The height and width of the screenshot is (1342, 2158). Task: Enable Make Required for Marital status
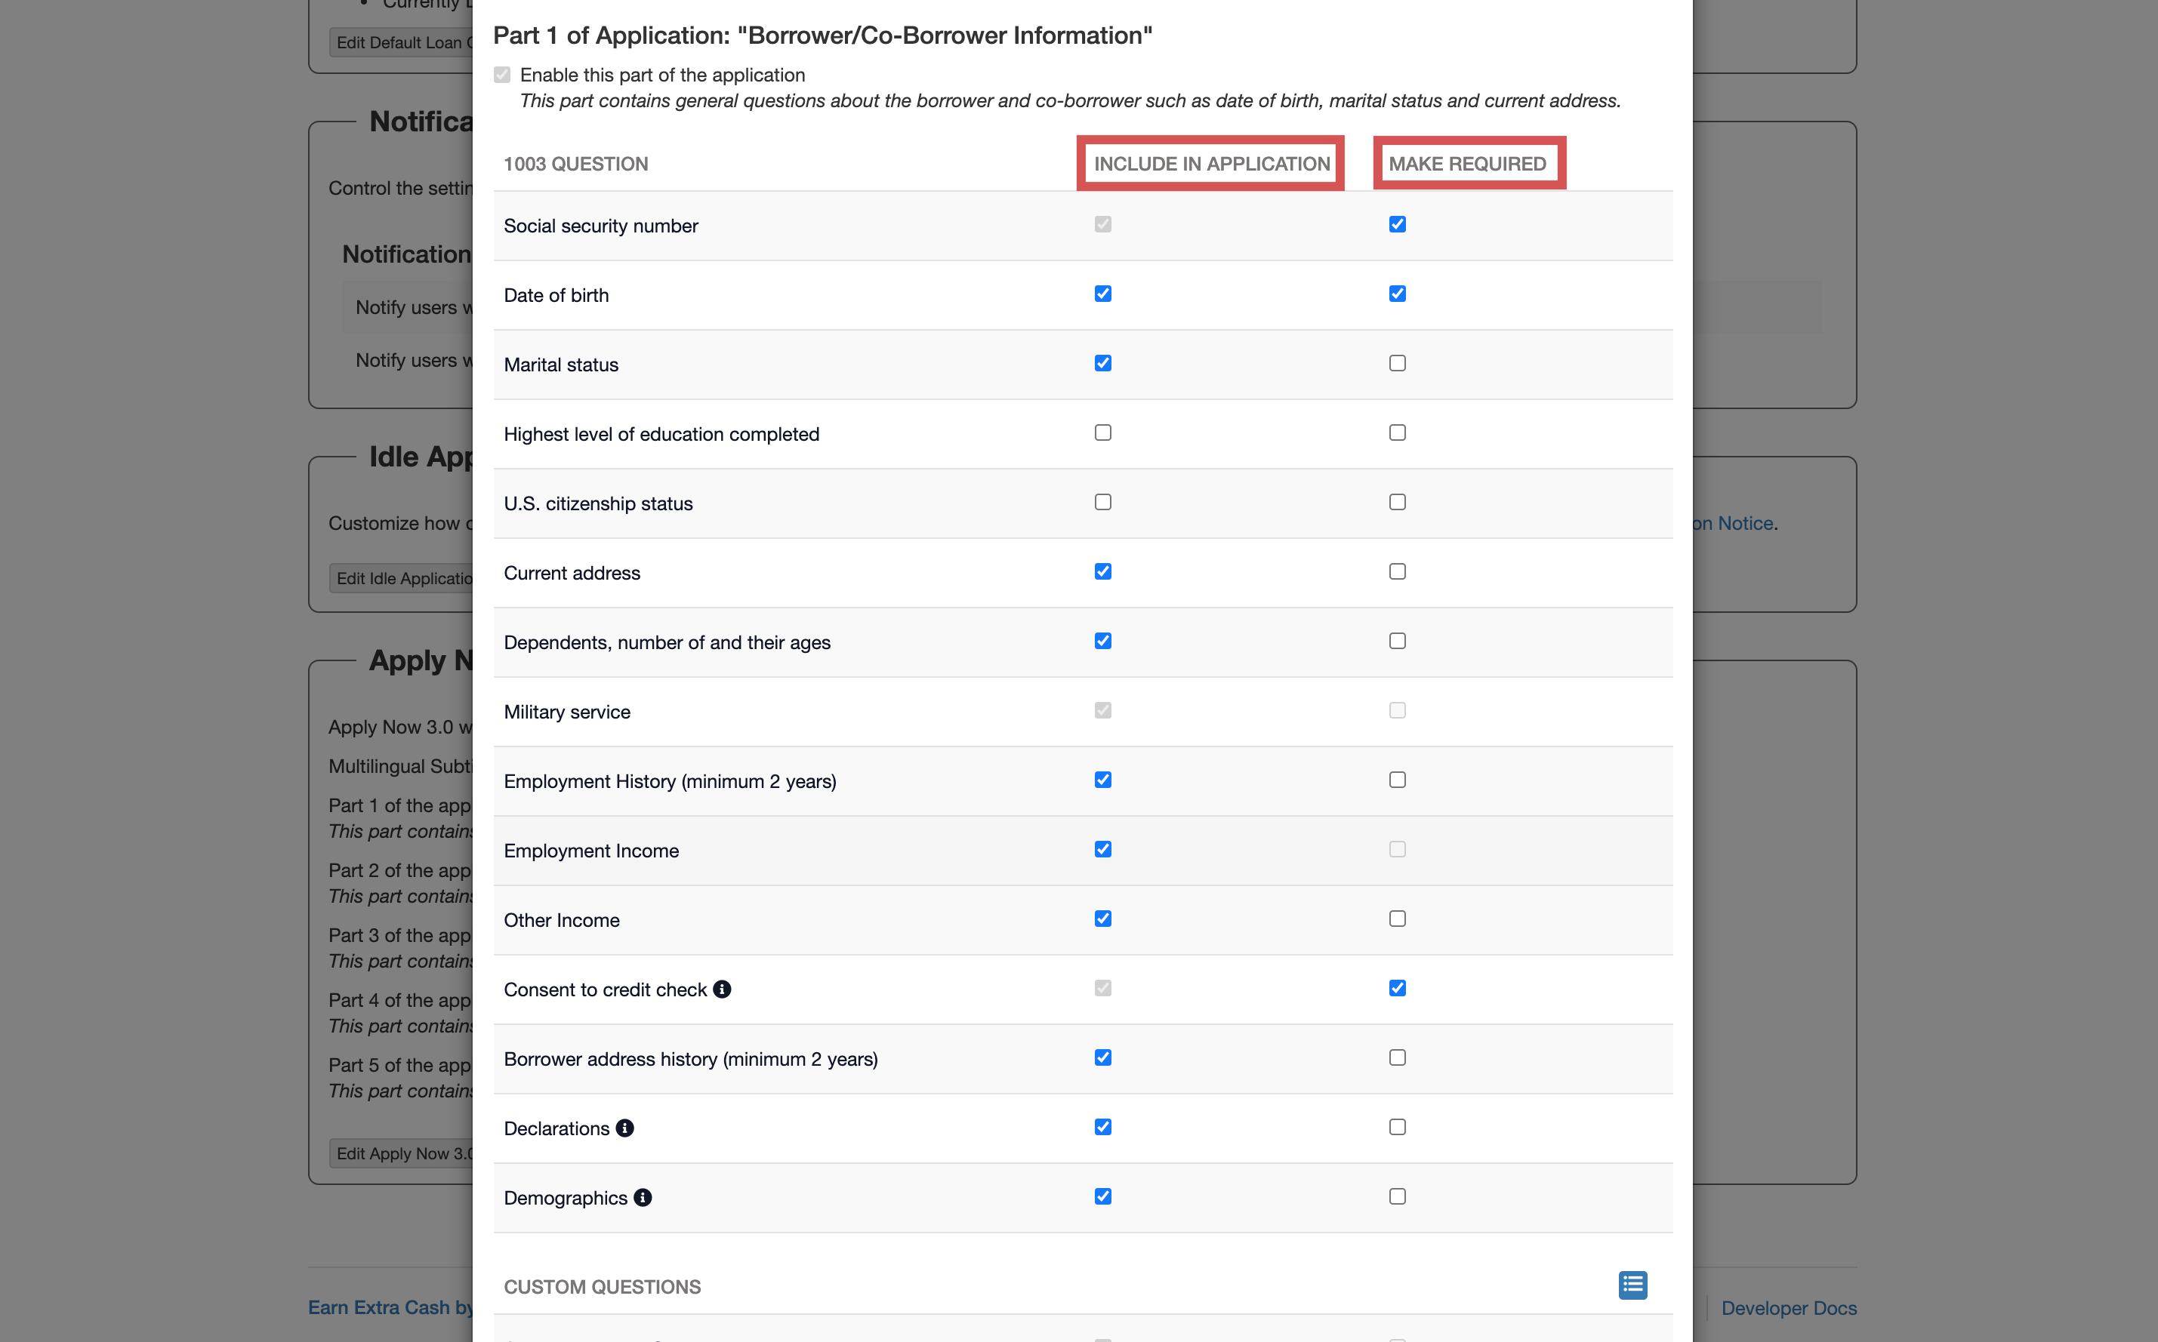click(1397, 363)
